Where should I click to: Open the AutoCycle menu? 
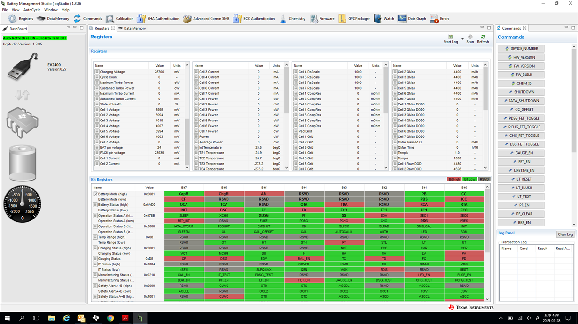pos(32,10)
